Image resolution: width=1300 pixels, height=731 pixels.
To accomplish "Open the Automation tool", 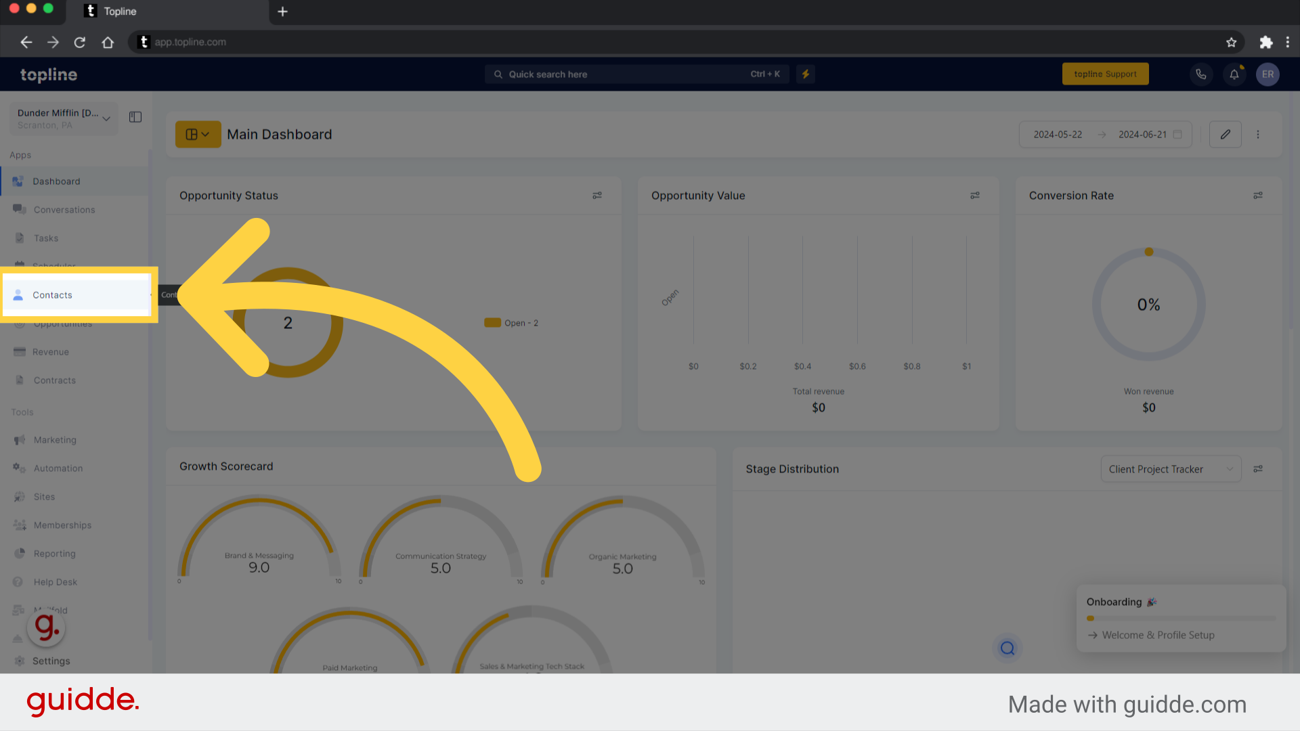I will click(58, 468).
